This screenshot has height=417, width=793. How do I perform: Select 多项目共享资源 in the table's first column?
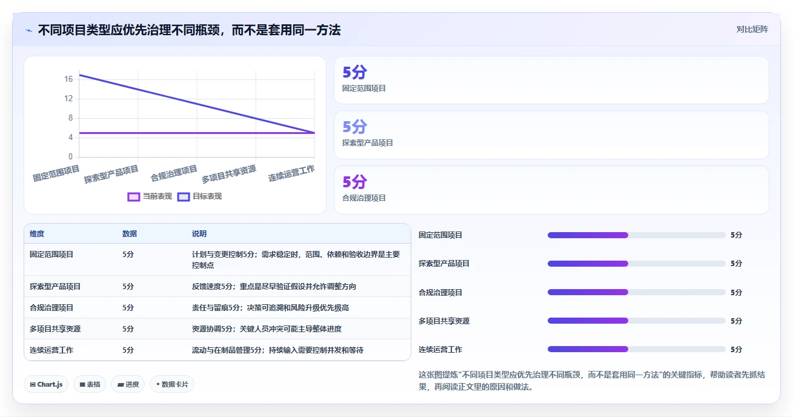pos(55,329)
